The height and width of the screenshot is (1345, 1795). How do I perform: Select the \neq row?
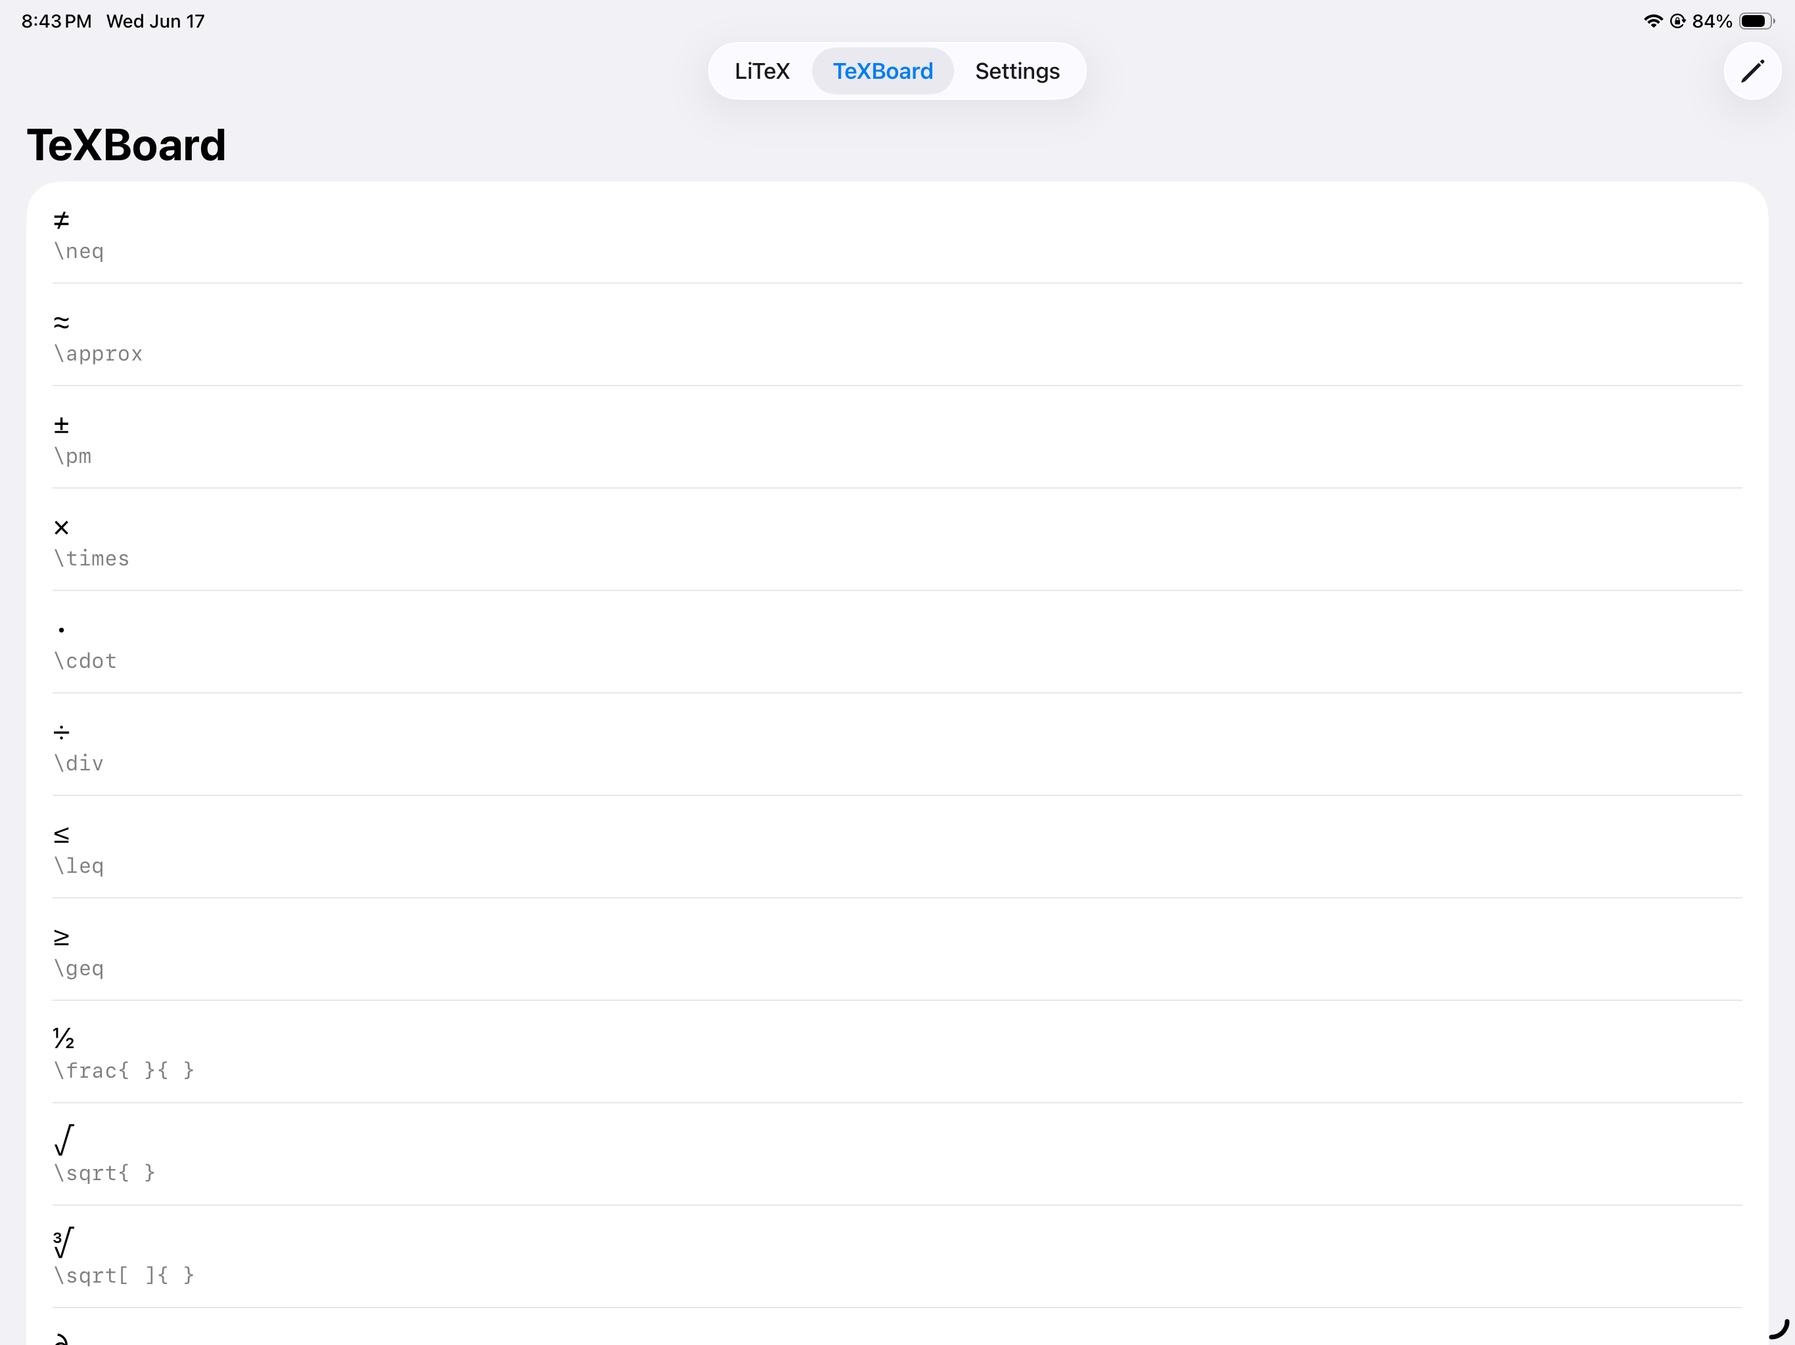click(x=897, y=233)
